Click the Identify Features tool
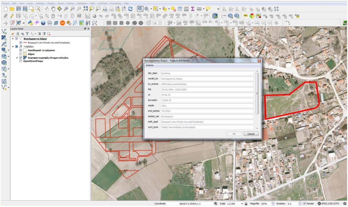 (x=140, y=9)
